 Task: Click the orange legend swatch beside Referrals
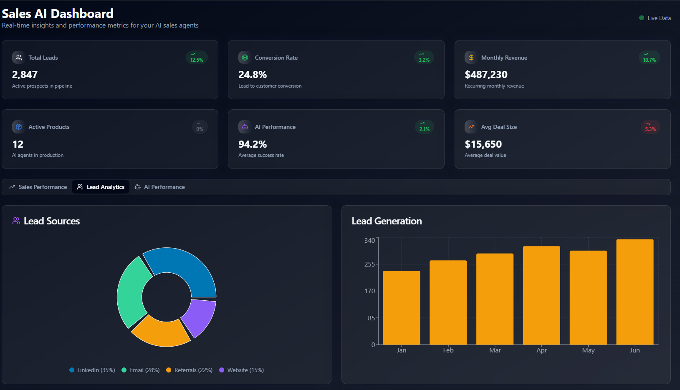coord(169,370)
